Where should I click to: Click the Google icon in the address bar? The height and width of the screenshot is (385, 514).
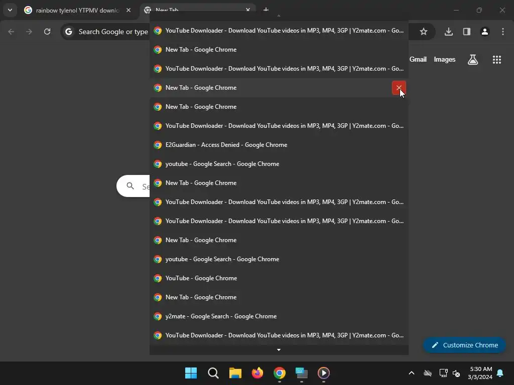point(68,32)
